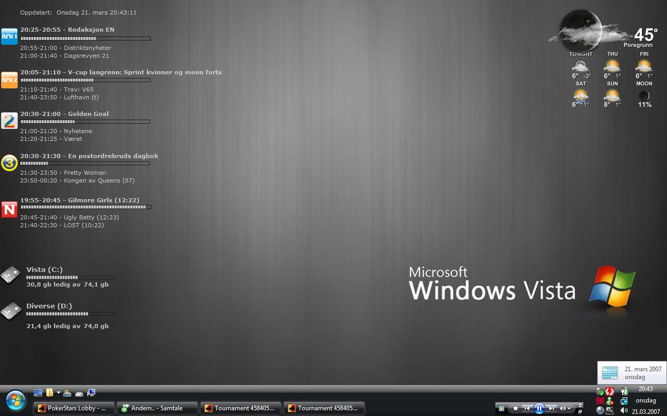
Task: Click Diverse (D:) hard drive icon
Action: coord(10,311)
